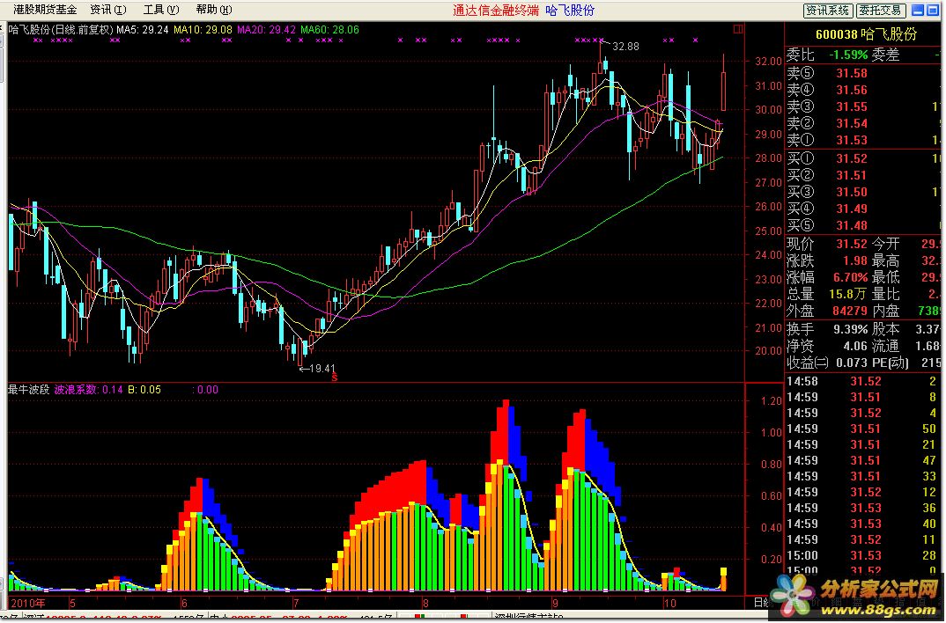The height and width of the screenshot is (623, 946).
Task: Click the 涨跌 1.98 value
Action: click(855, 260)
